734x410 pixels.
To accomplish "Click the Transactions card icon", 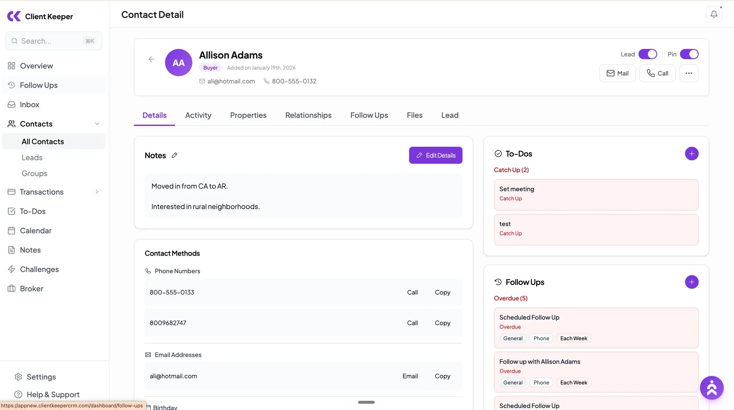I will coord(11,192).
